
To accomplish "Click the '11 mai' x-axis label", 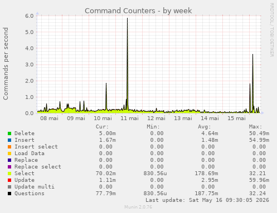I will coord(129,118).
